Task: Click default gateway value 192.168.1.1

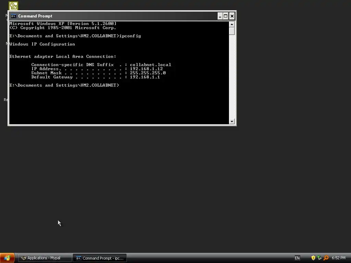Action: [145, 77]
